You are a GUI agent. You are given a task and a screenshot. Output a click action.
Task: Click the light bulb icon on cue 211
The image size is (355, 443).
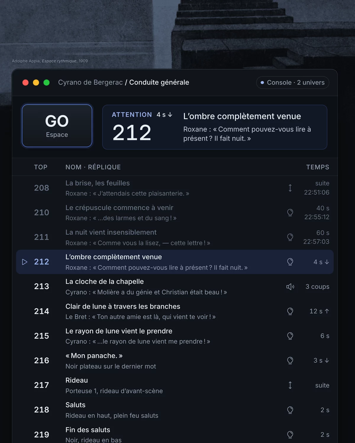(290, 237)
